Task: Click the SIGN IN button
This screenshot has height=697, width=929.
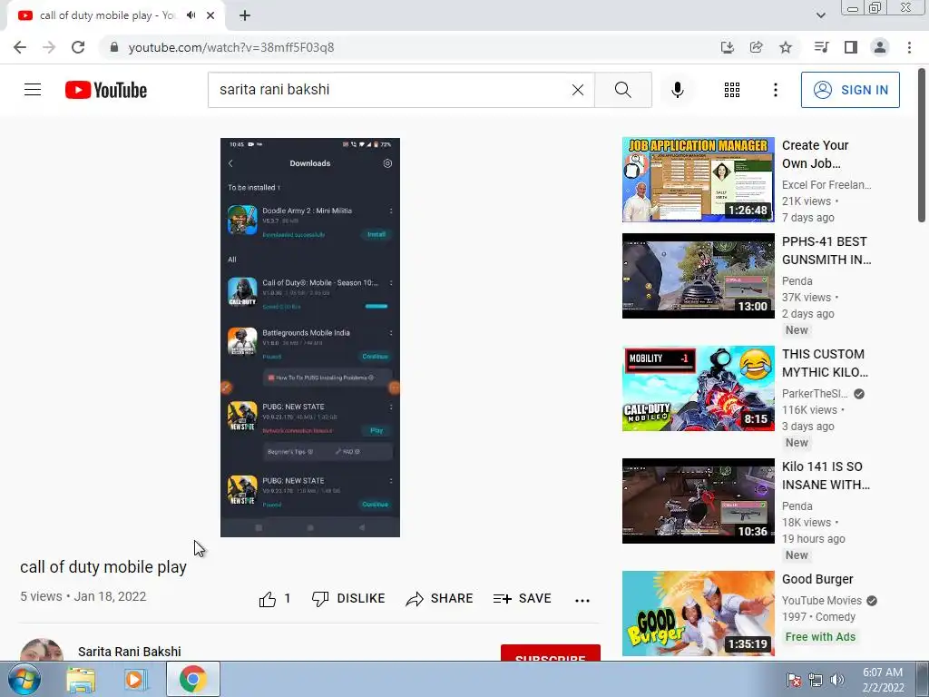Action: click(850, 90)
